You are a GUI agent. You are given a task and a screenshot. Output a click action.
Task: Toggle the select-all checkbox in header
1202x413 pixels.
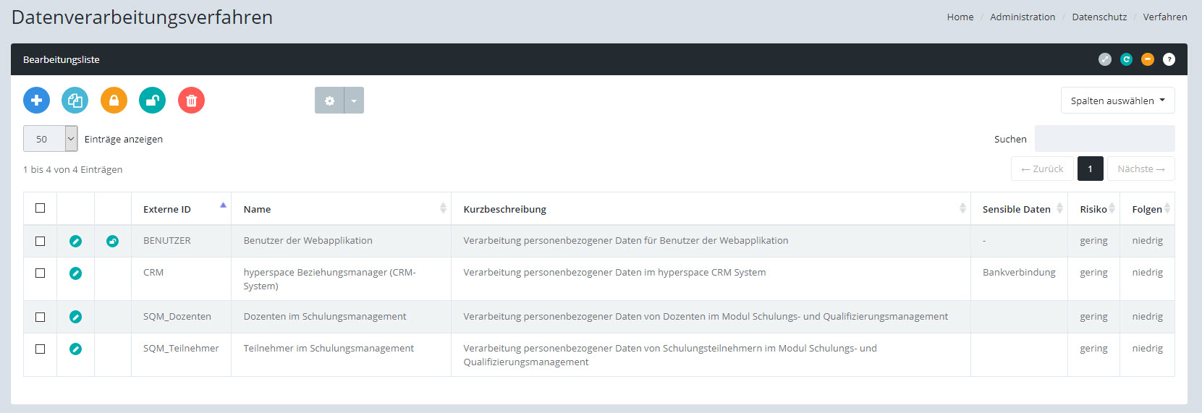pos(41,208)
